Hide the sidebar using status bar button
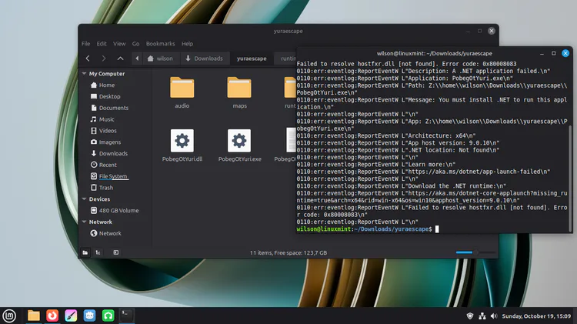 tap(116, 252)
